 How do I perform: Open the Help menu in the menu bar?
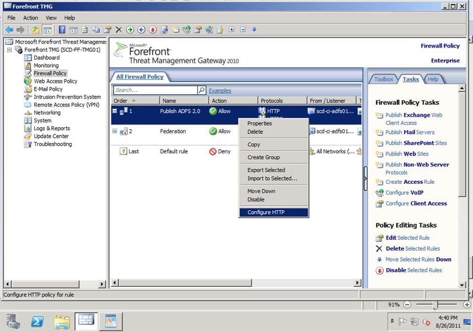click(70, 18)
